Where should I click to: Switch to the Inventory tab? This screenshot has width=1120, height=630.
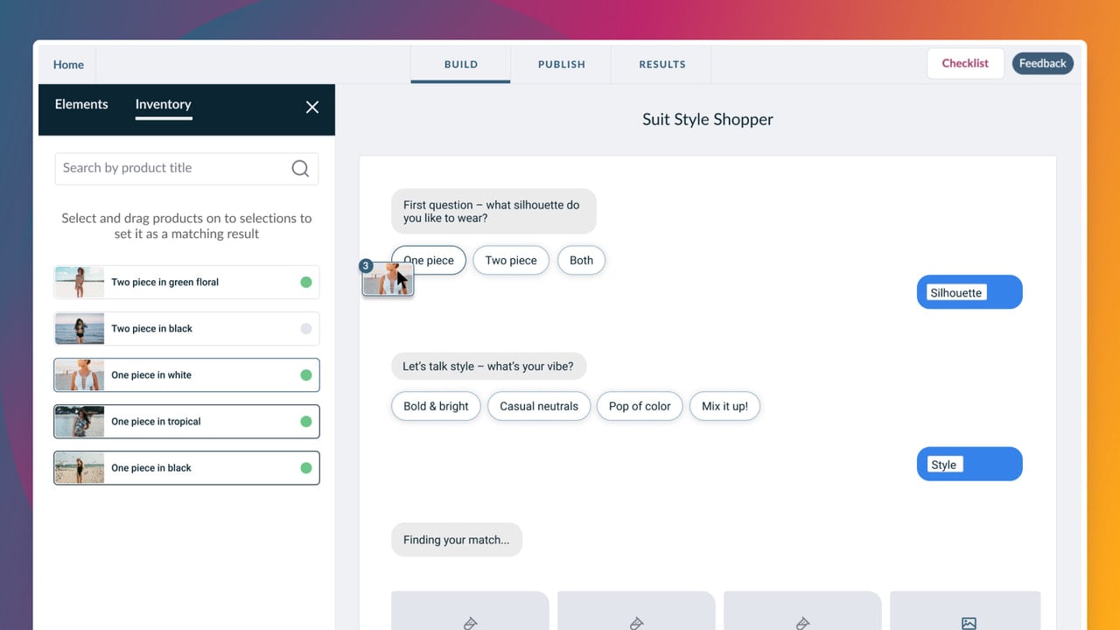click(x=163, y=104)
